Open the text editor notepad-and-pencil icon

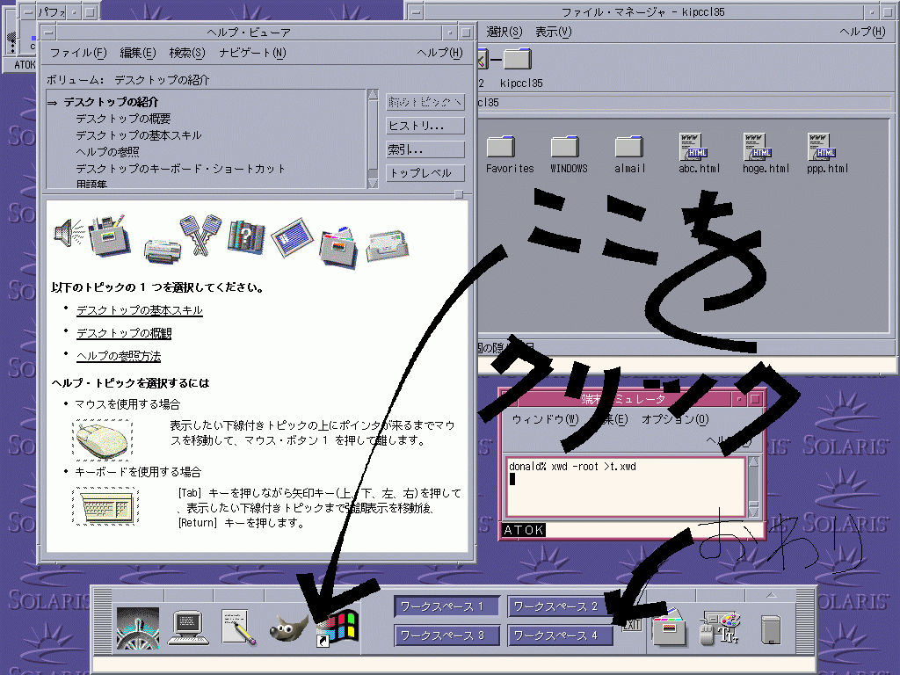pos(239,628)
